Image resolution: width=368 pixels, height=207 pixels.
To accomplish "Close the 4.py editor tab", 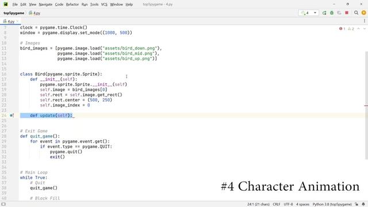I will [17, 21].
